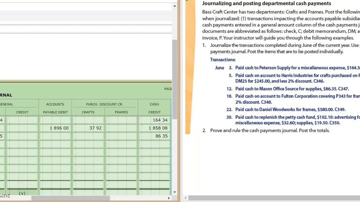Click the Accounts Payable Debit cell in 86 35 row
360x202 pixels.
click(x=55, y=136)
